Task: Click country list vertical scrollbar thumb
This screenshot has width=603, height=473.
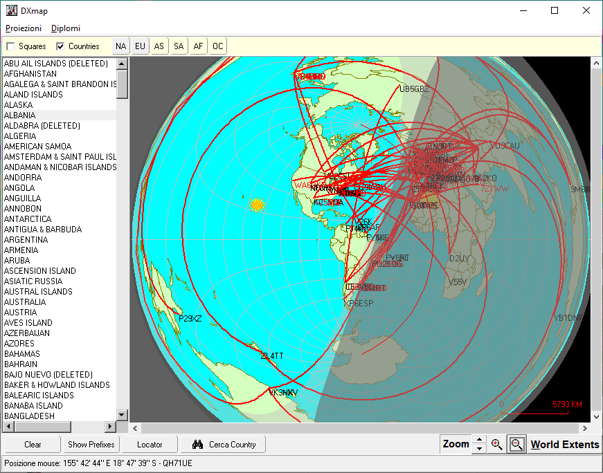Action: click(x=122, y=84)
